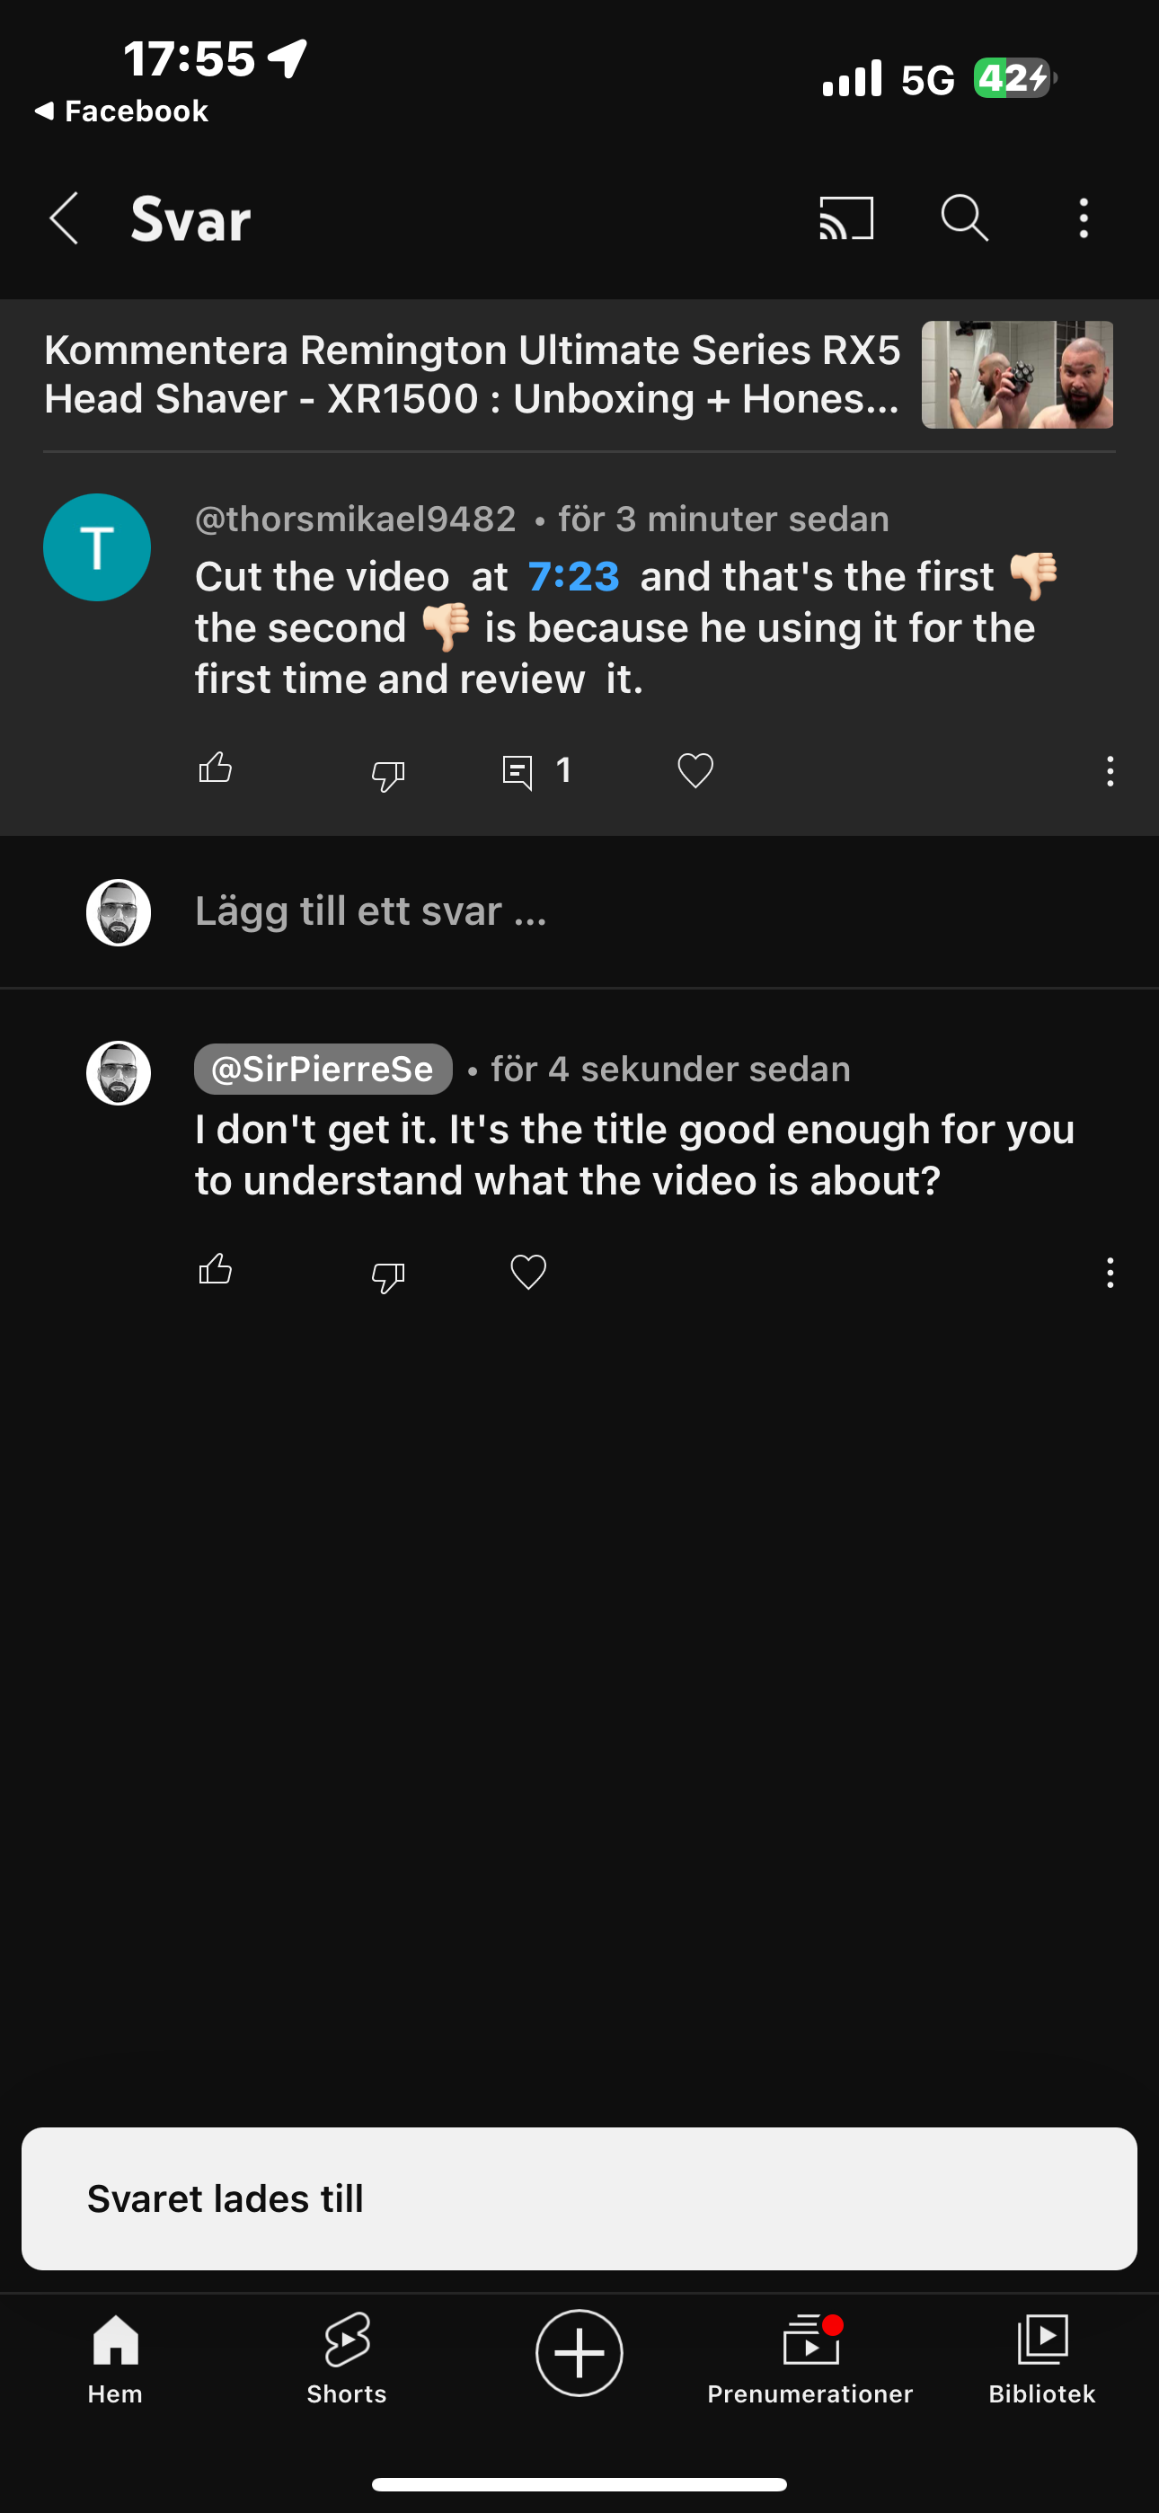
Task: Dislike the comment by @thorsmikael9482
Action: 387,775
